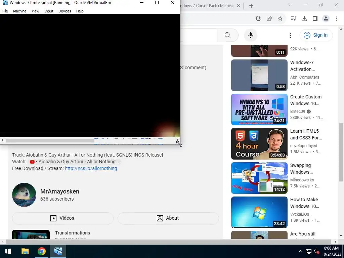Click the Create Custom Windows 10 title

[x=306, y=100]
